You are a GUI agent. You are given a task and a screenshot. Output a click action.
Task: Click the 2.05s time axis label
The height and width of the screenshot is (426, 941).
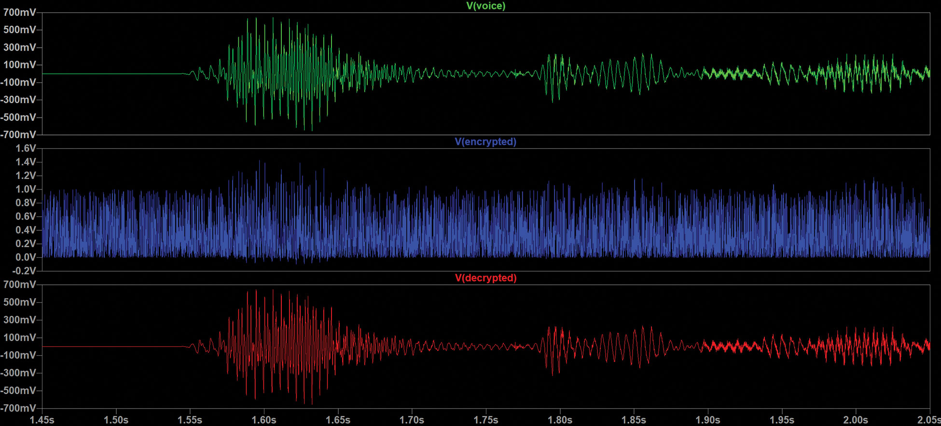click(929, 420)
